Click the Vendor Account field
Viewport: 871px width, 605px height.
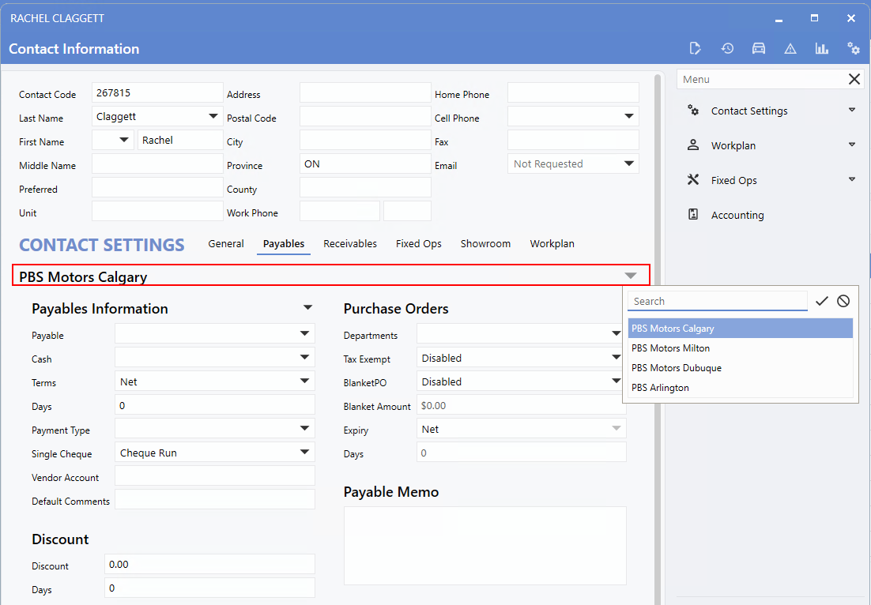click(215, 475)
